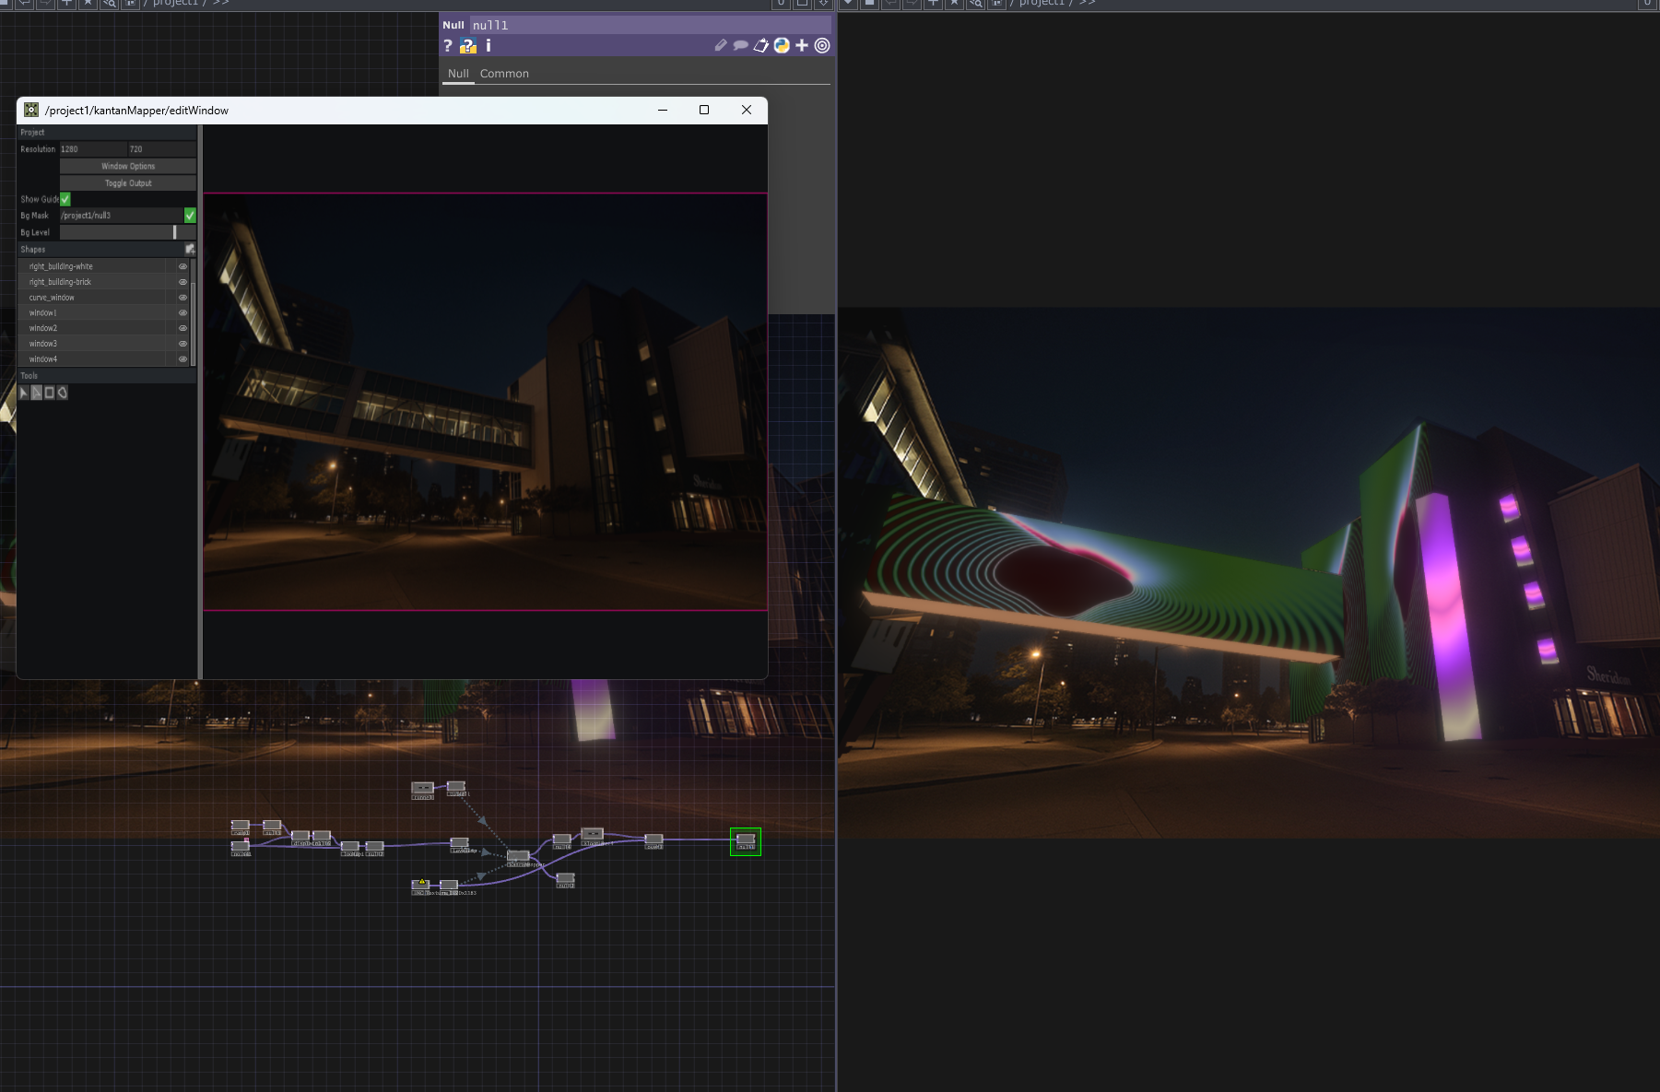The width and height of the screenshot is (1660, 1092).
Task: Select the Rectangle shape tool in Kantan Mapper
Action: click(x=49, y=393)
